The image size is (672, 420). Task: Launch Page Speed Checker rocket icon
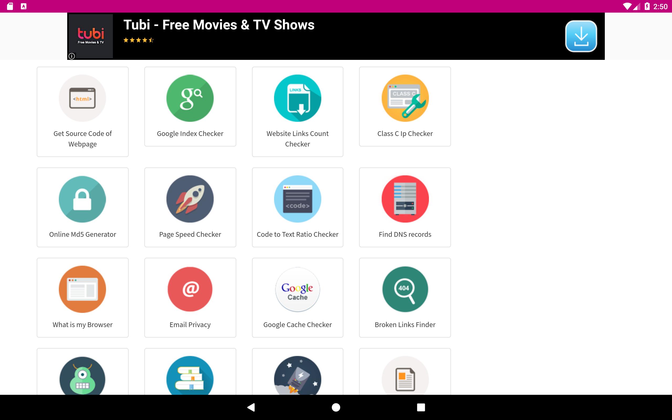click(190, 199)
